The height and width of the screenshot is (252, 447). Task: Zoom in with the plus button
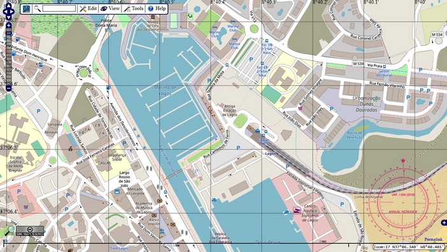click(x=8, y=25)
